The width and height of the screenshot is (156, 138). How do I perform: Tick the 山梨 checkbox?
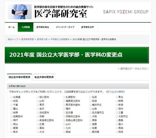click(90, 108)
